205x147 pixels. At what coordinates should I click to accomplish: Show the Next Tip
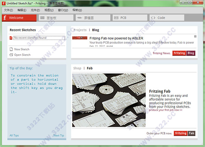[58, 135]
